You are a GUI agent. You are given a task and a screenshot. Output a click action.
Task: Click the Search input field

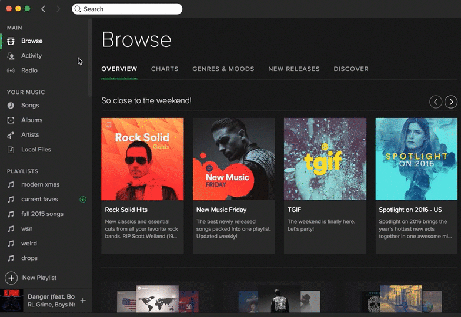tap(129, 9)
